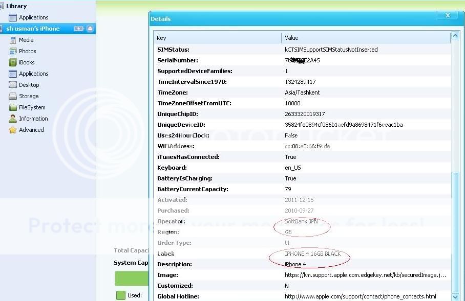
Task: Click the FileSystem folder icon
Action: [12, 107]
